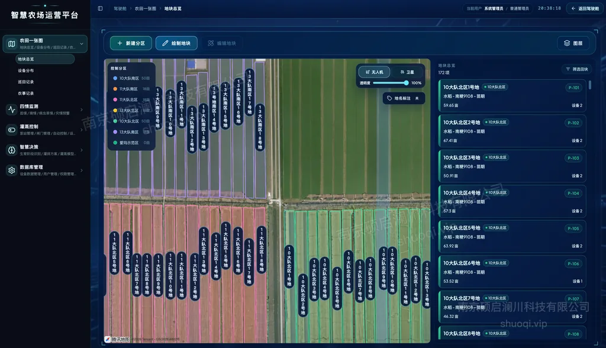Image resolution: width=606 pixels, height=348 pixels.
Task: Adjust the 透明度 opacity slider
Action: pyautogui.click(x=389, y=83)
